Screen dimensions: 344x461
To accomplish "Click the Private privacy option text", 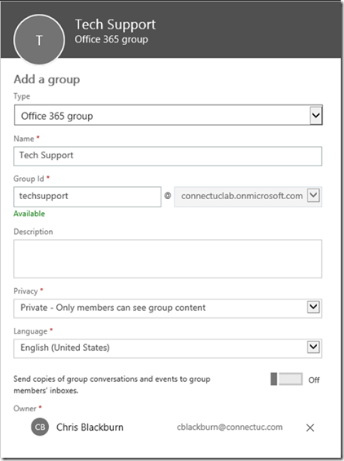I will tap(112, 308).
